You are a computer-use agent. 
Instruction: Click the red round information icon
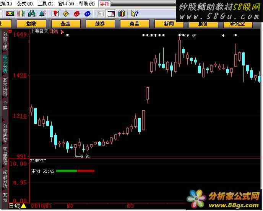click(77, 14)
